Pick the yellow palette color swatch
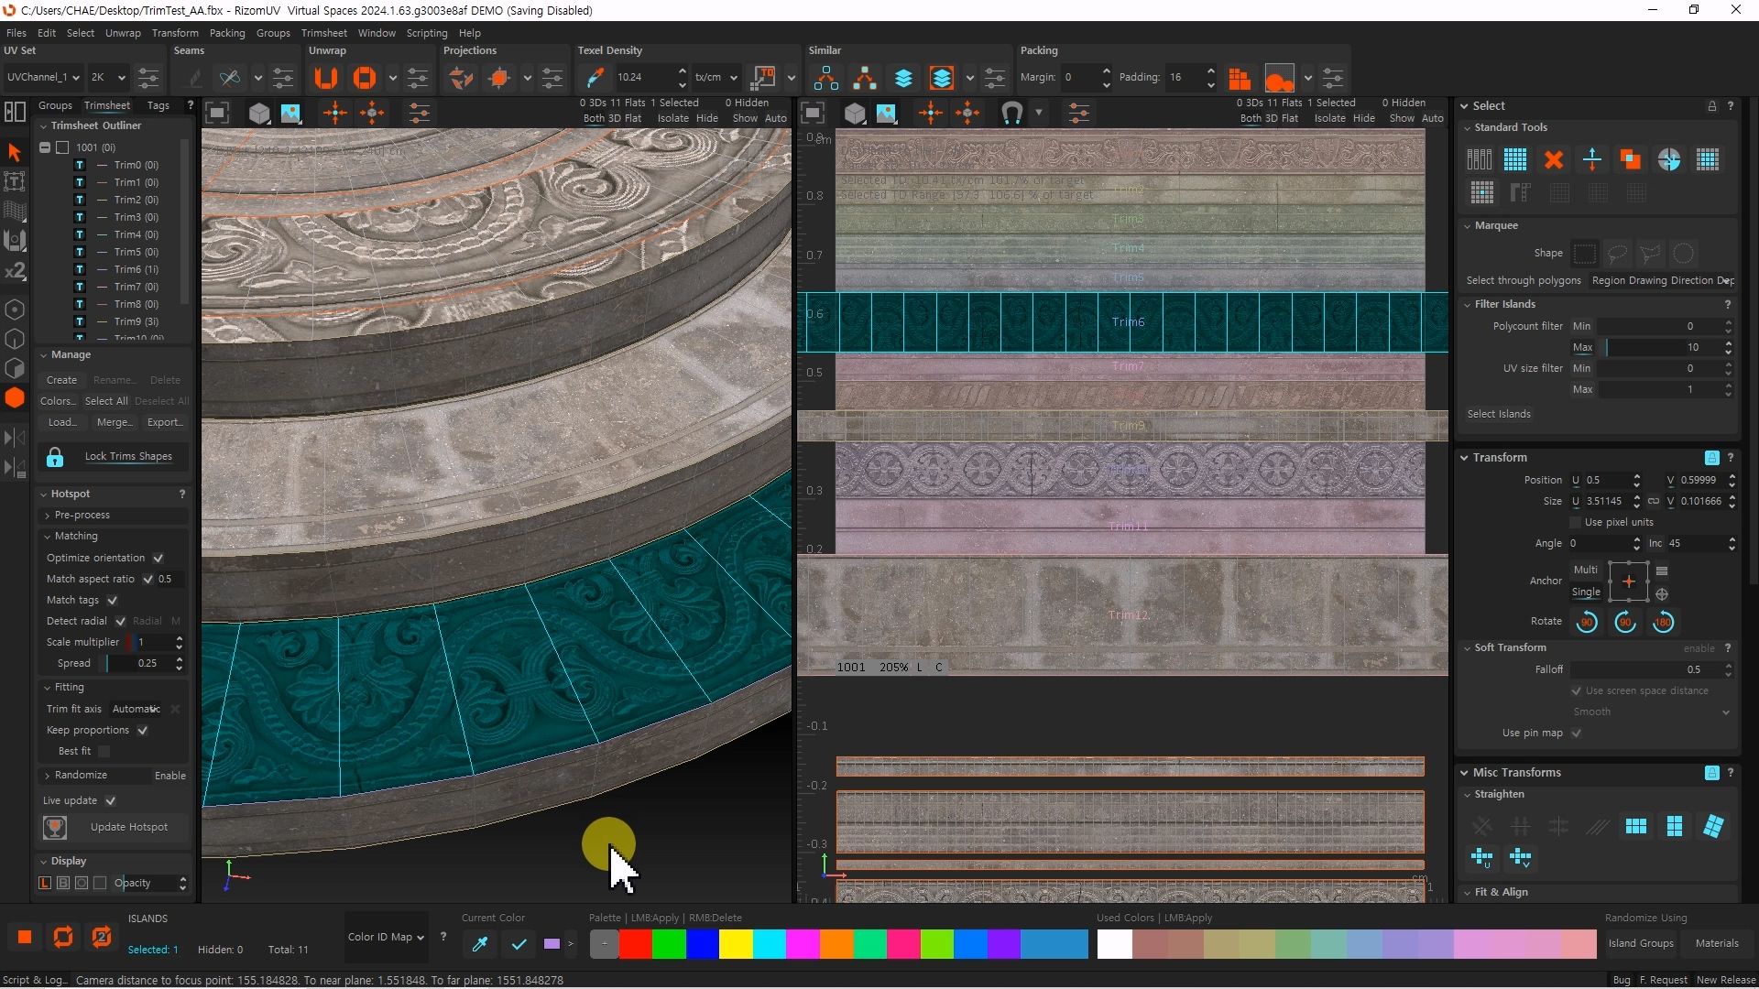The width and height of the screenshot is (1759, 989). pos(736,944)
